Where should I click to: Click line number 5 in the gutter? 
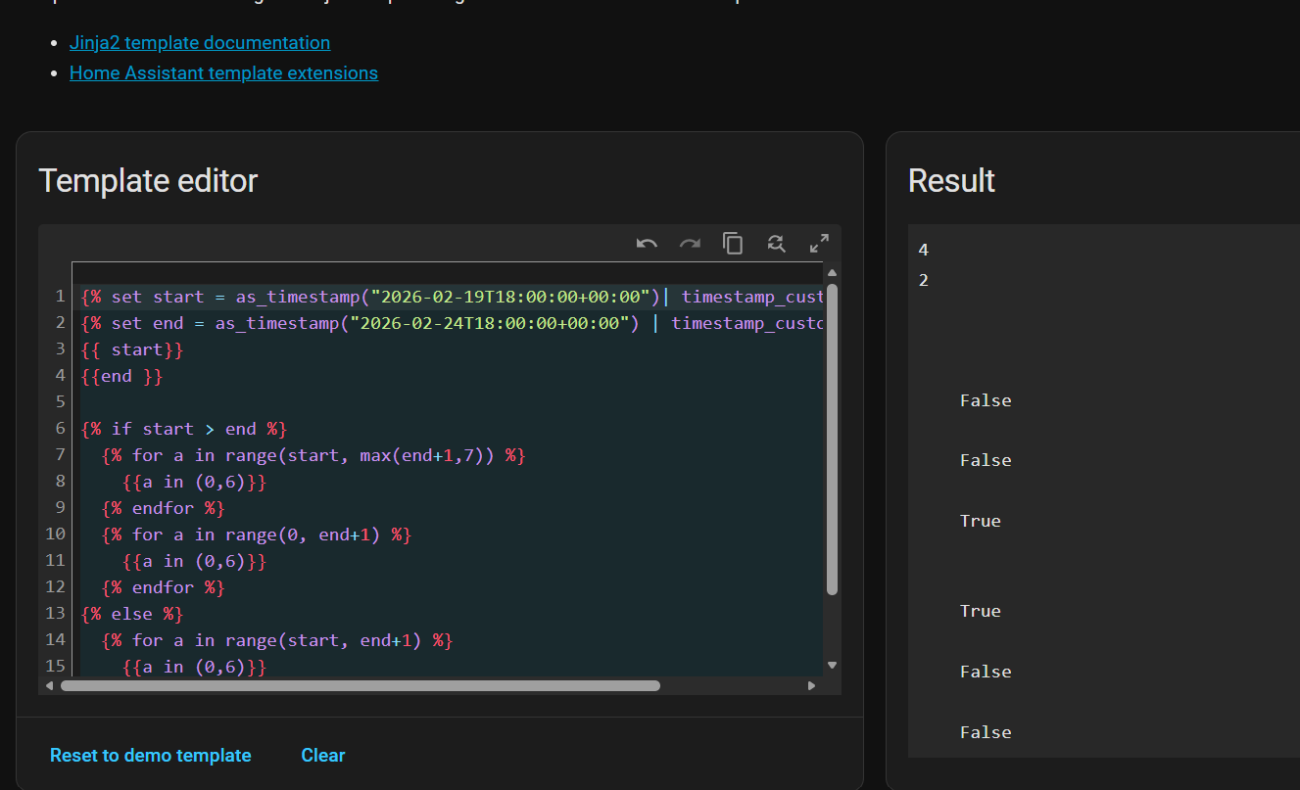pos(60,402)
